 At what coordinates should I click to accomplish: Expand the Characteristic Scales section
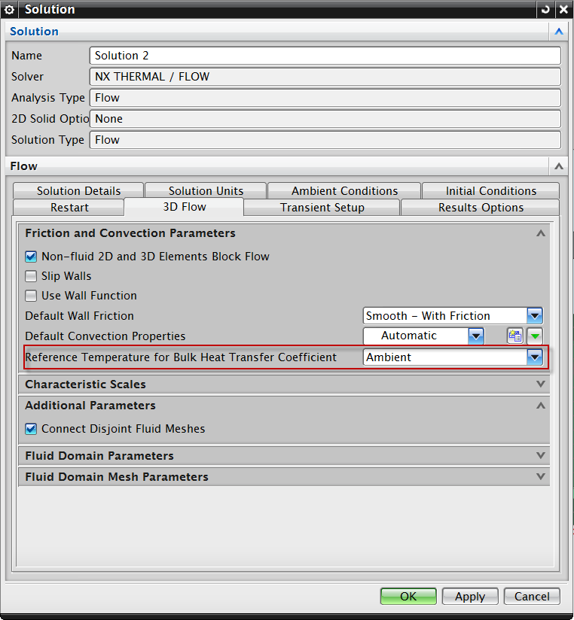540,384
